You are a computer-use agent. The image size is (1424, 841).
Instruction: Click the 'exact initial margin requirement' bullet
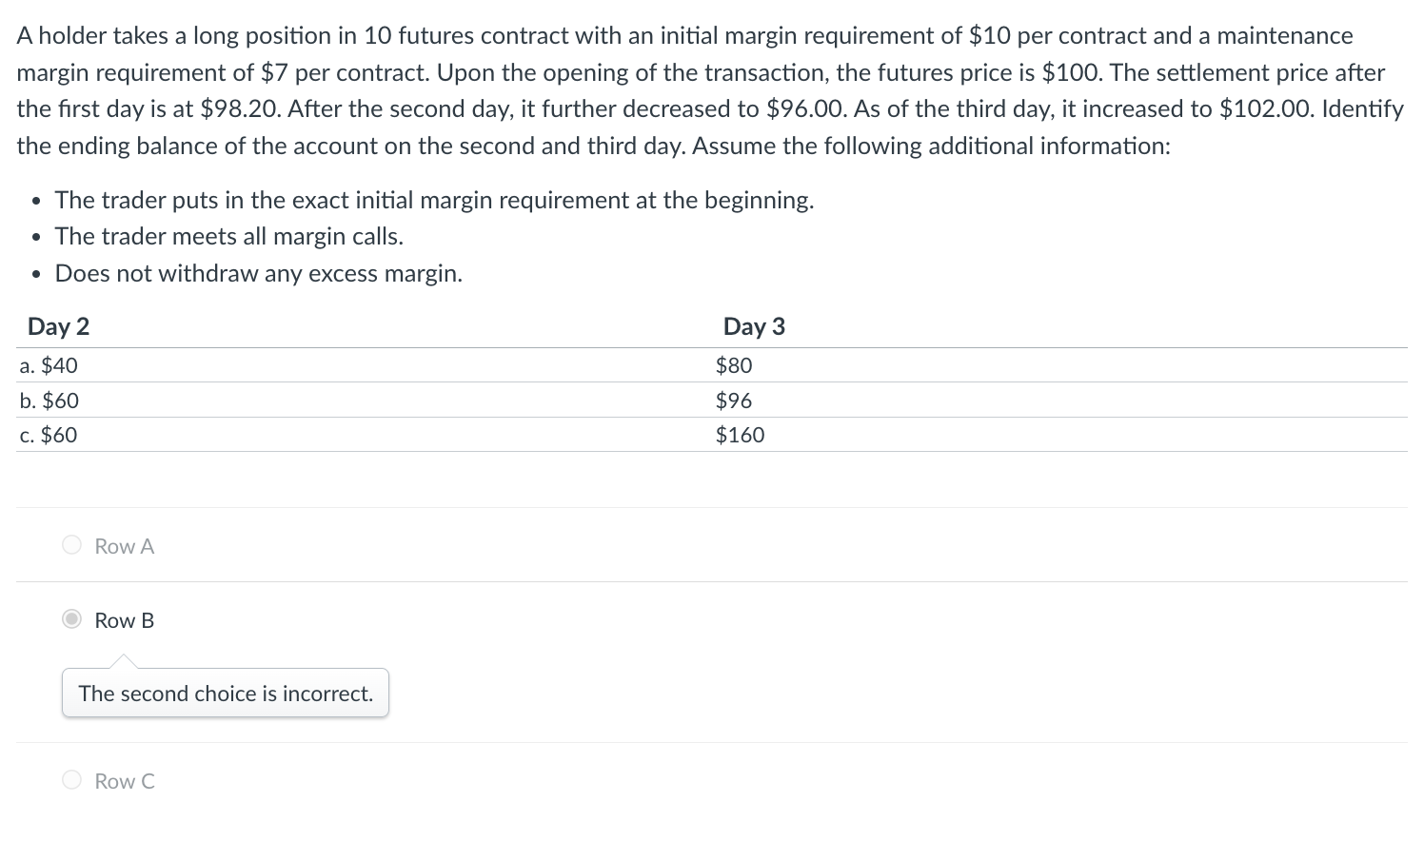pos(434,200)
